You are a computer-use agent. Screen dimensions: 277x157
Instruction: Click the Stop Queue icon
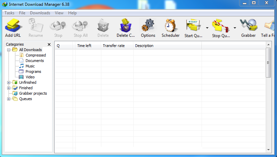(x=221, y=26)
